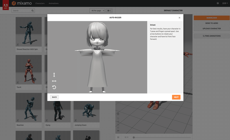Click the motion icon on Taunt thumbnail
Image resolution: width=230 pixels, height=140 pixels.
click(18, 83)
